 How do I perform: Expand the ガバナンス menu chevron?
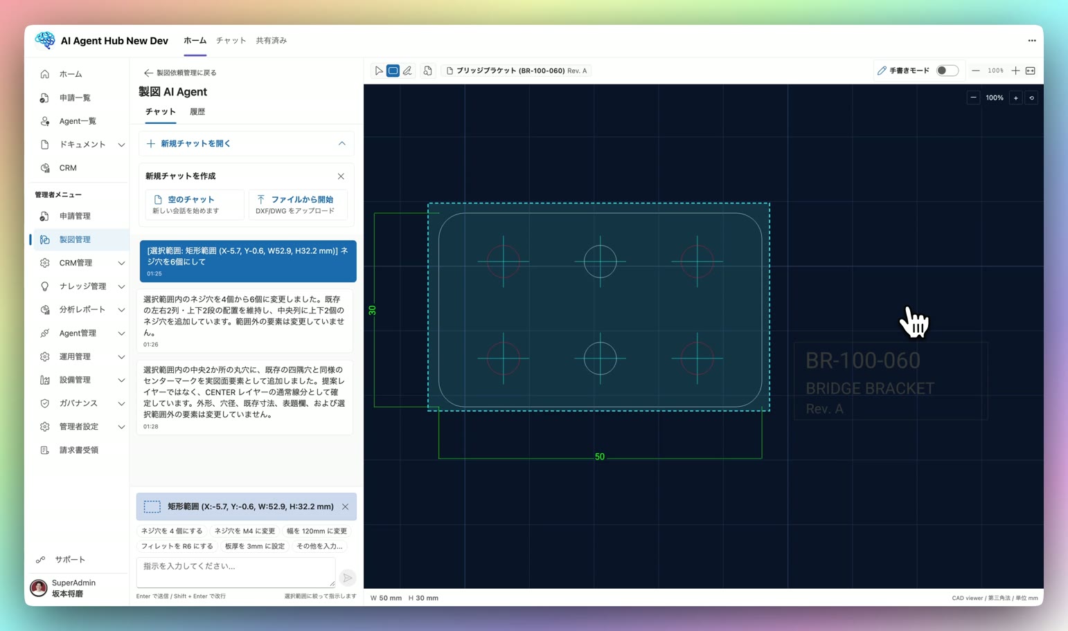121,403
